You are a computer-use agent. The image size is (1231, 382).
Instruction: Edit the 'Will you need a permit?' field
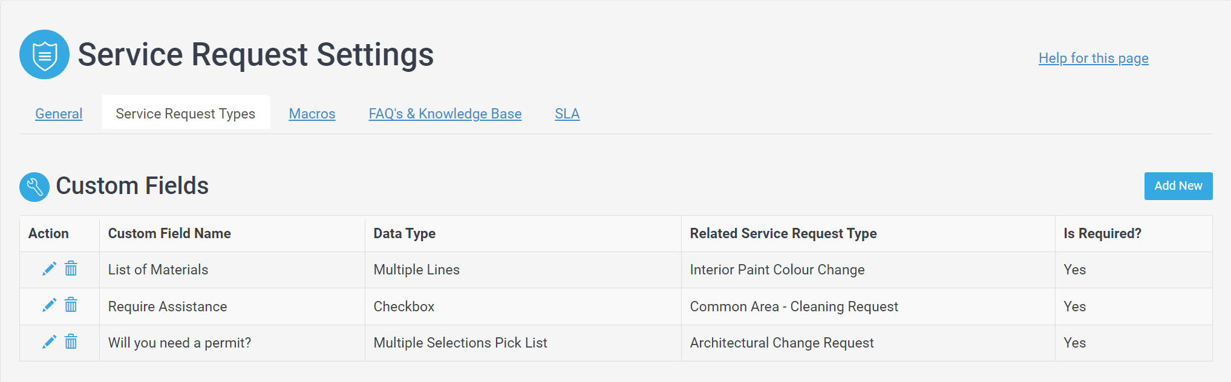point(50,342)
